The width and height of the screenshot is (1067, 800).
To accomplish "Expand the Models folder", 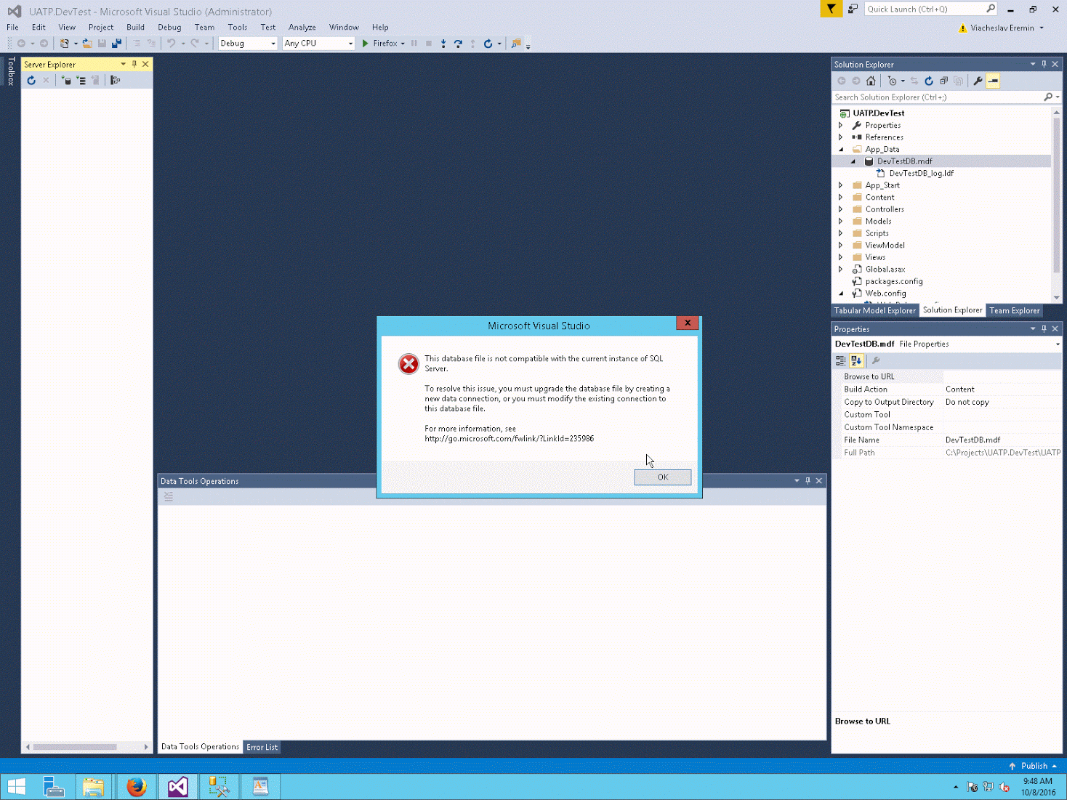I will pyautogui.click(x=841, y=222).
